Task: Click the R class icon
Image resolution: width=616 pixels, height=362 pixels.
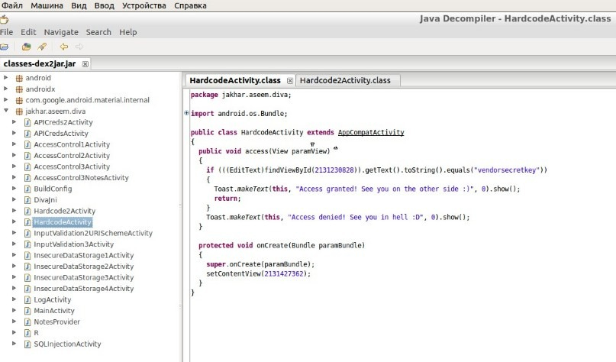Action: coord(27,333)
